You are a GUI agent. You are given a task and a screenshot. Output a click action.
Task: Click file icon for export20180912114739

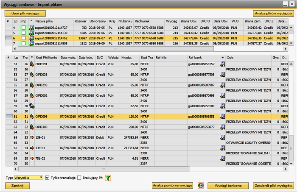pyautogui.click(x=31, y=33)
